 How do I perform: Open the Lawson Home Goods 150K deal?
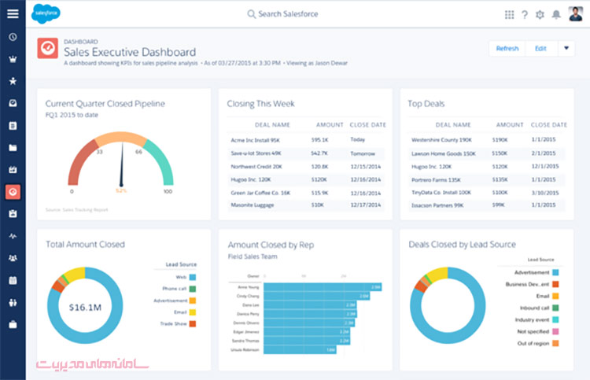click(x=443, y=153)
